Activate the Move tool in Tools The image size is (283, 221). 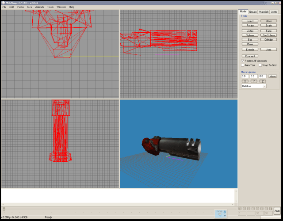click(x=268, y=21)
